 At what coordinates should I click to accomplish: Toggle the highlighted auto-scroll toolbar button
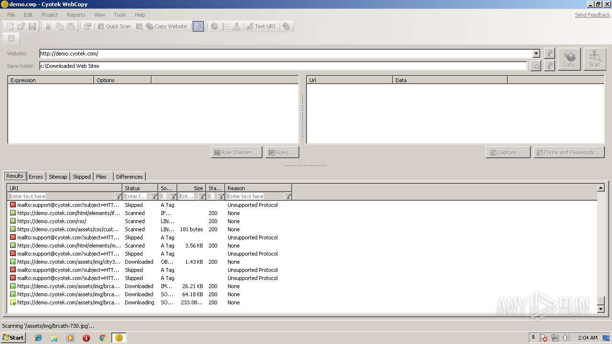point(198,26)
